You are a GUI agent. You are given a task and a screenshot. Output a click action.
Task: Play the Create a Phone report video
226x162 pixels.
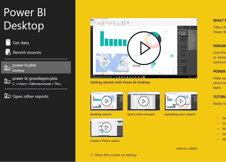(106, 128)
